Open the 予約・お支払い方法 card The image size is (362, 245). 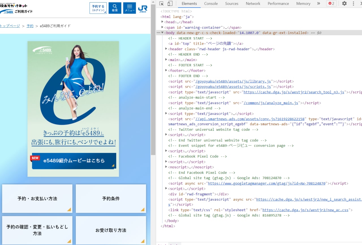[x=37, y=199]
